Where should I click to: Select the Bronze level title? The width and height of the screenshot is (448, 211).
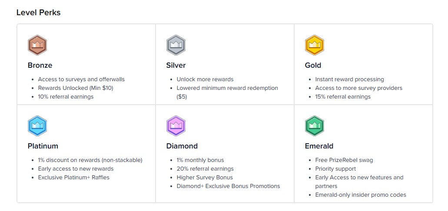(40, 66)
